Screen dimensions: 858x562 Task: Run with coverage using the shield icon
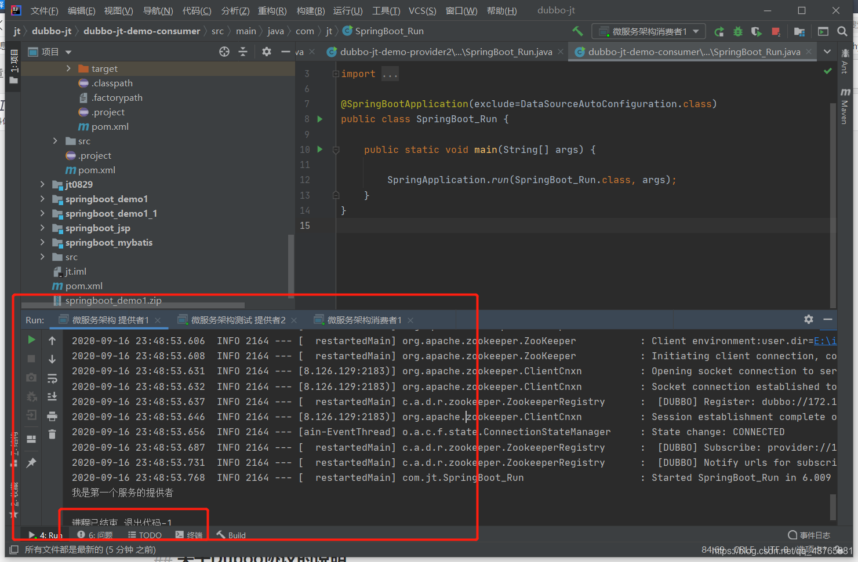click(x=756, y=31)
